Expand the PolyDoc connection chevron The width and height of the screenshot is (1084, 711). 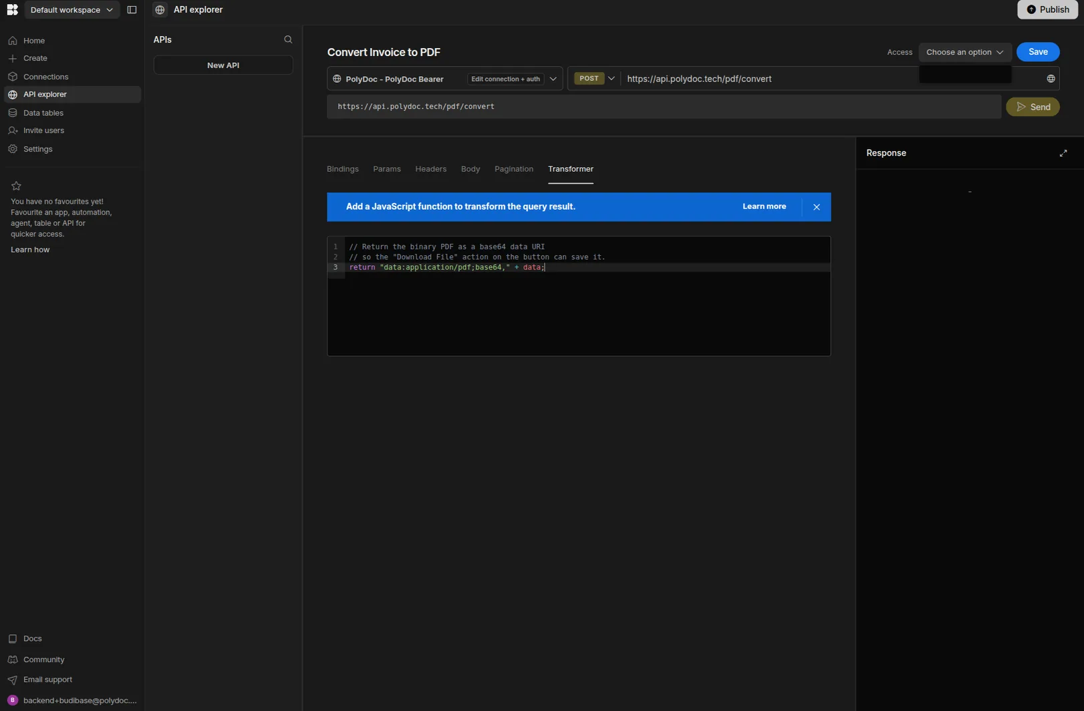pos(553,79)
